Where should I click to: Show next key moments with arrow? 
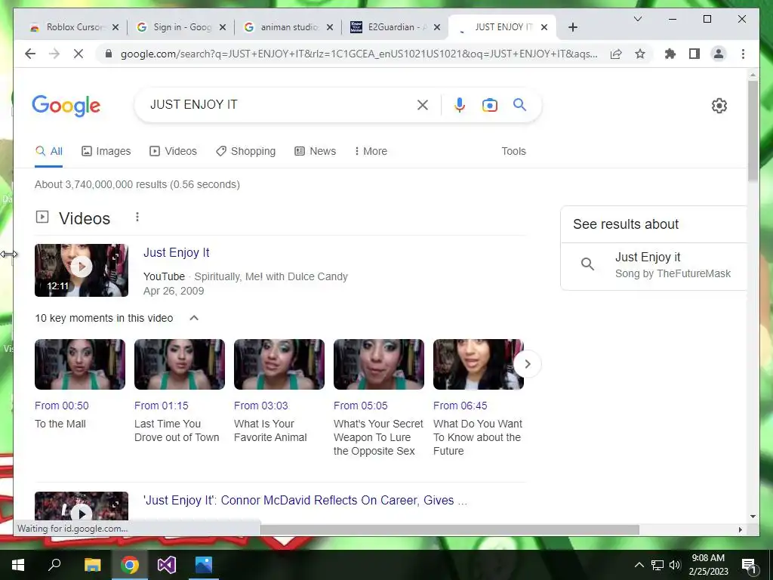(x=527, y=364)
